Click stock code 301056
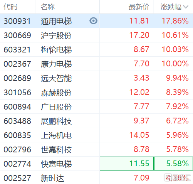Screen dimensions: 193x184 click(17, 93)
